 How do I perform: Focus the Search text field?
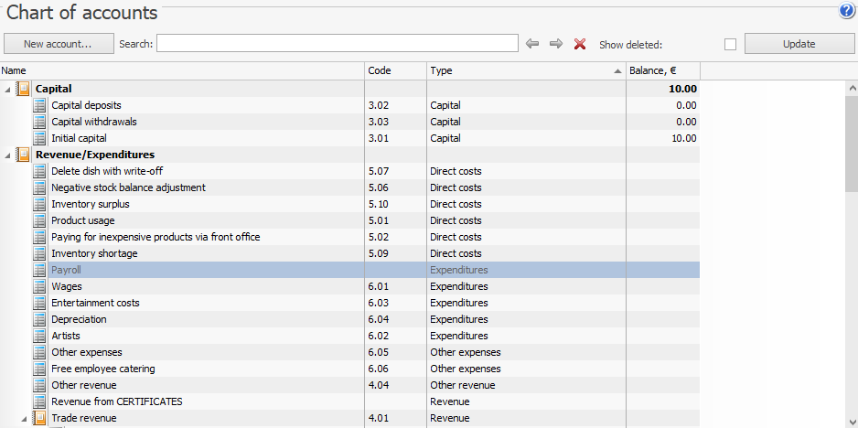337,44
